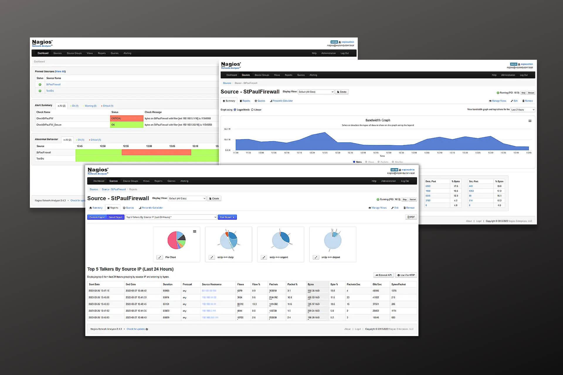Click the External API button

(384, 275)
